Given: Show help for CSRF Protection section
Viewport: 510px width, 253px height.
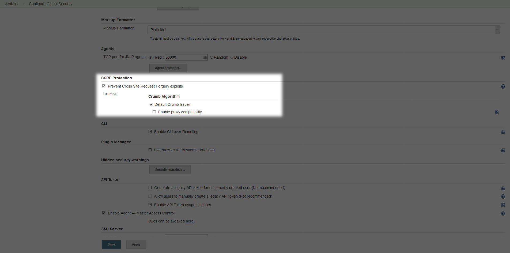Looking at the screenshot, I should click(503, 86).
